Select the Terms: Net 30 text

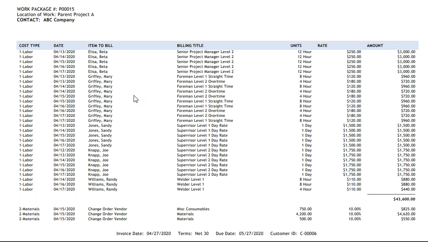[193, 233]
